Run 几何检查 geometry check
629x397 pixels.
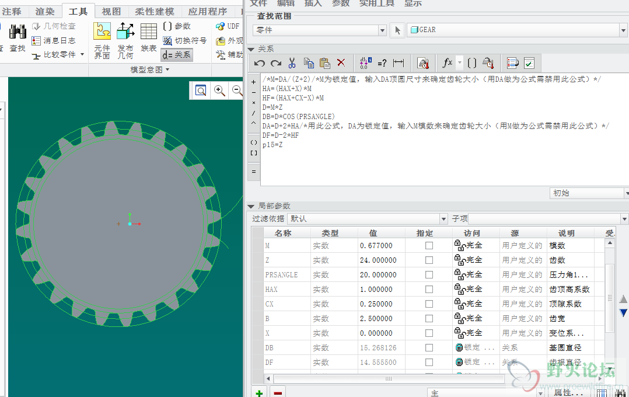(x=54, y=26)
